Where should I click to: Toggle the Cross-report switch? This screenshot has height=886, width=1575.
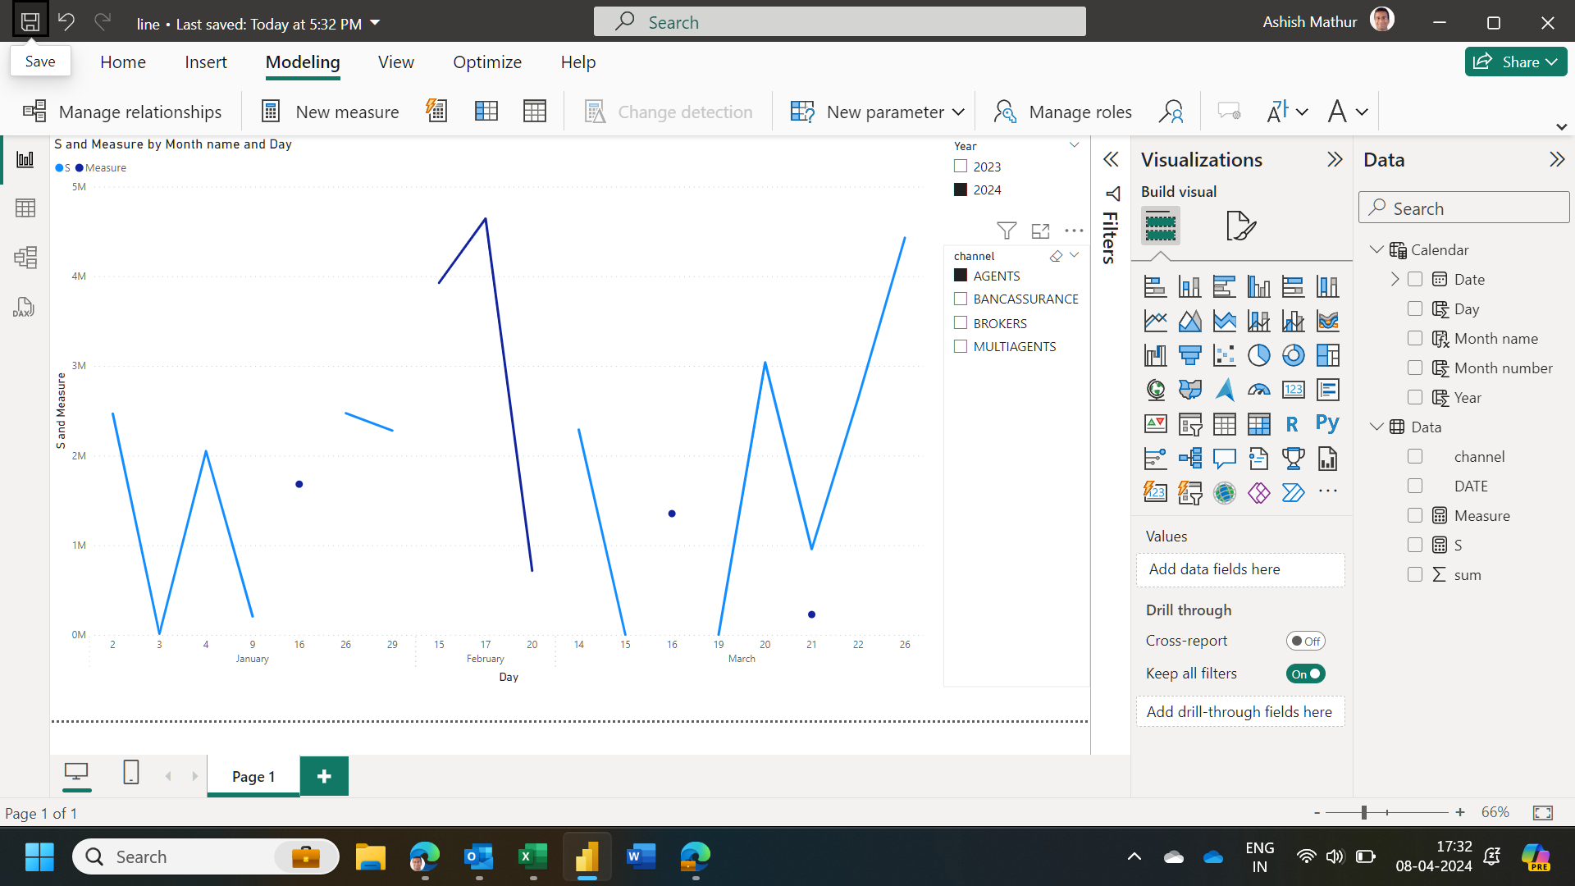[x=1305, y=641]
